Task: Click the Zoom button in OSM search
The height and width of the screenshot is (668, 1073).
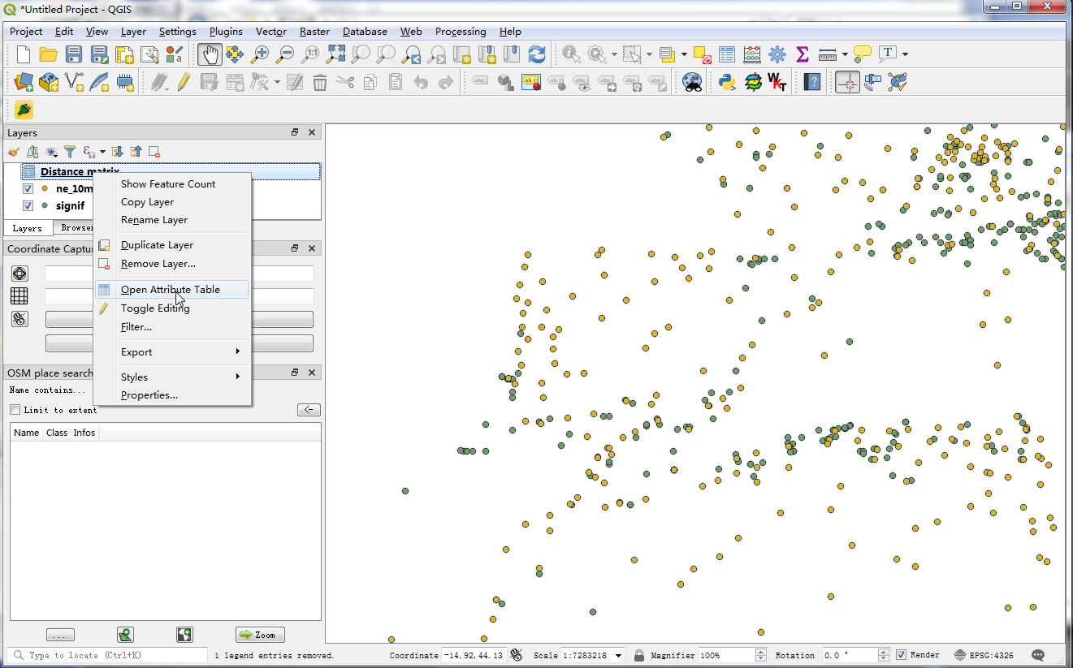Action: pyautogui.click(x=260, y=635)
